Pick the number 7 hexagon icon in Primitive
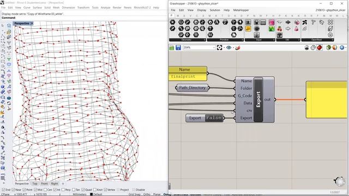The image size is (349, 196). click(x=210, y=29)
